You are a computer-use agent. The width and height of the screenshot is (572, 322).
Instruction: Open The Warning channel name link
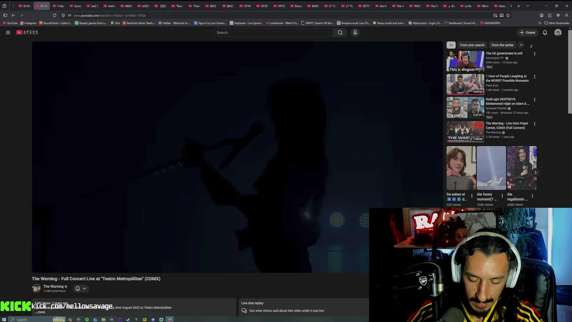click(54, 287)
